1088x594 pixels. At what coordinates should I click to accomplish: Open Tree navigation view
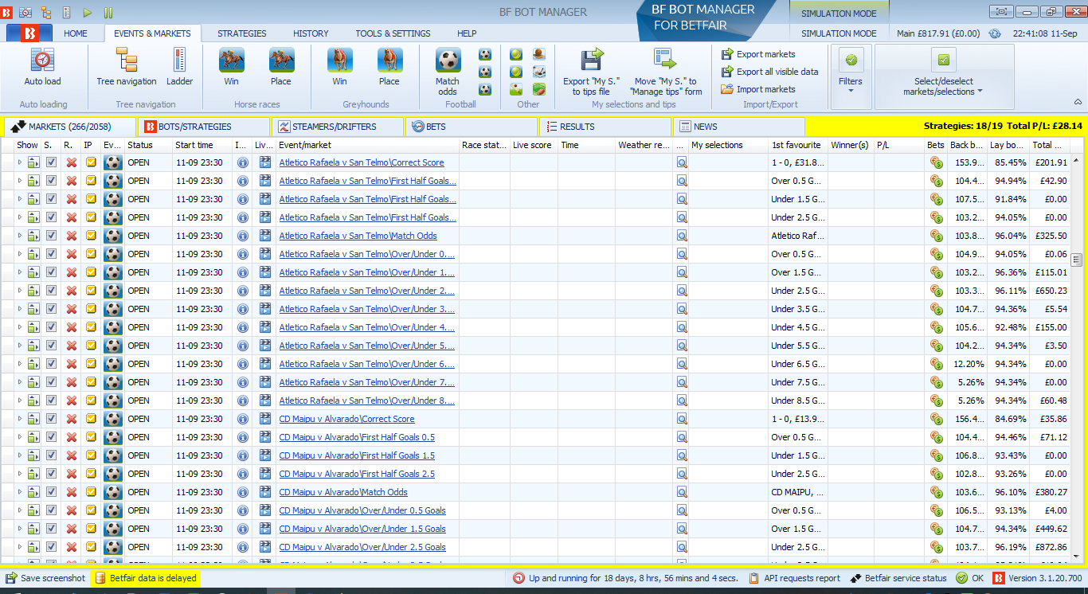coord(127,67)
